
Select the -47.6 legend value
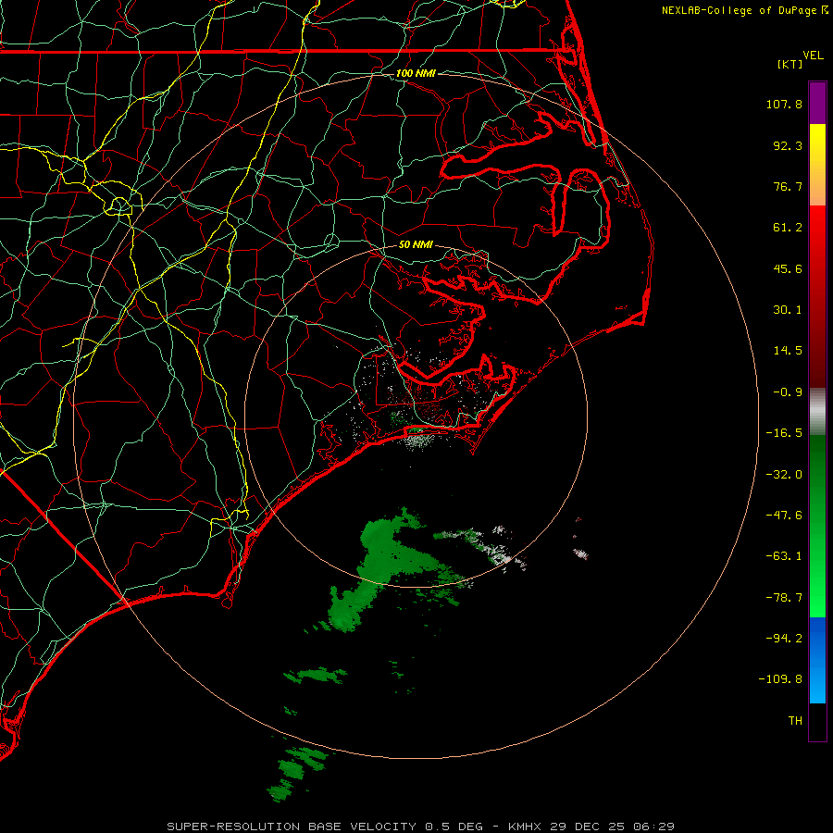(x=784, y=516)
